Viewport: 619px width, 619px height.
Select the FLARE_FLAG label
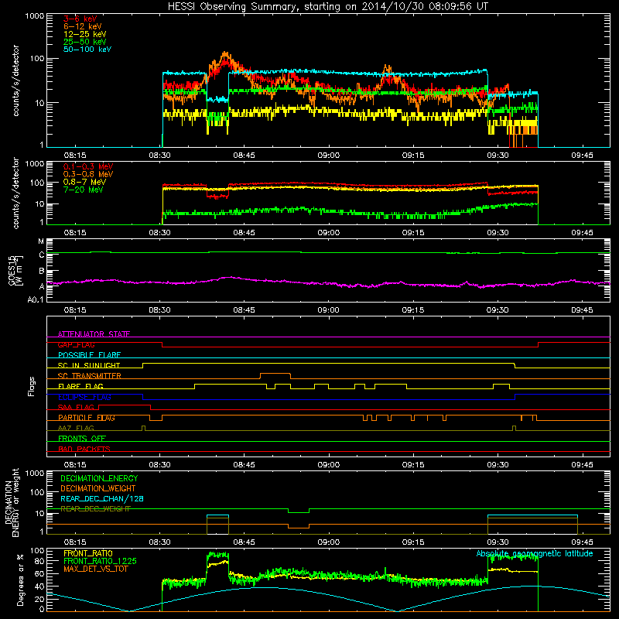pos(80,386)
